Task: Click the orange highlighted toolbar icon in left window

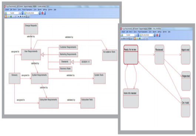Action: tap(6, 17)
